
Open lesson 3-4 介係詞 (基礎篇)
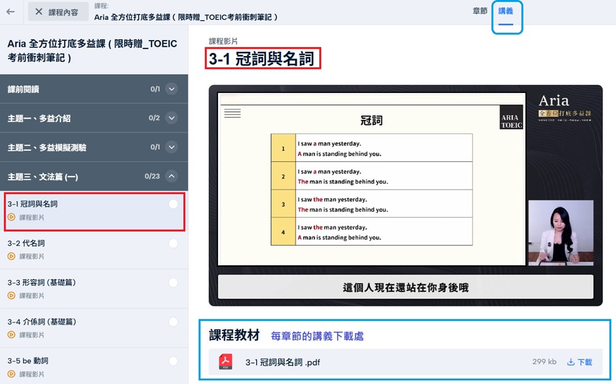pyautogui.click(x=94, y=328)
